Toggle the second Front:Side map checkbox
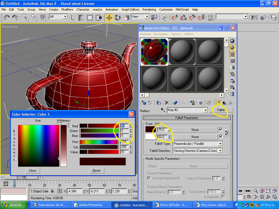Image resolution: width=279 pixels, height=209 pixels. [221, 137]
